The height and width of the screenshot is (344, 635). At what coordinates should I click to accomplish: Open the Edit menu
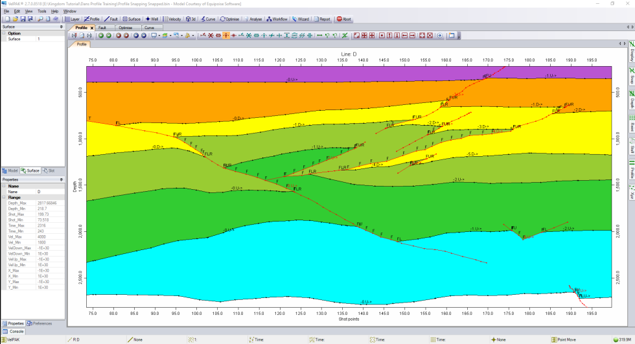tap(17, 11)
